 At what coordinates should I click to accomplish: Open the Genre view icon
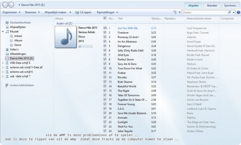(11, 45)
